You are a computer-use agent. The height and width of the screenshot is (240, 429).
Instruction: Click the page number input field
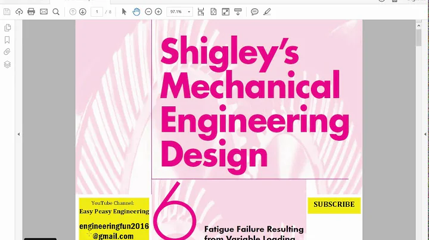[97, 12]
